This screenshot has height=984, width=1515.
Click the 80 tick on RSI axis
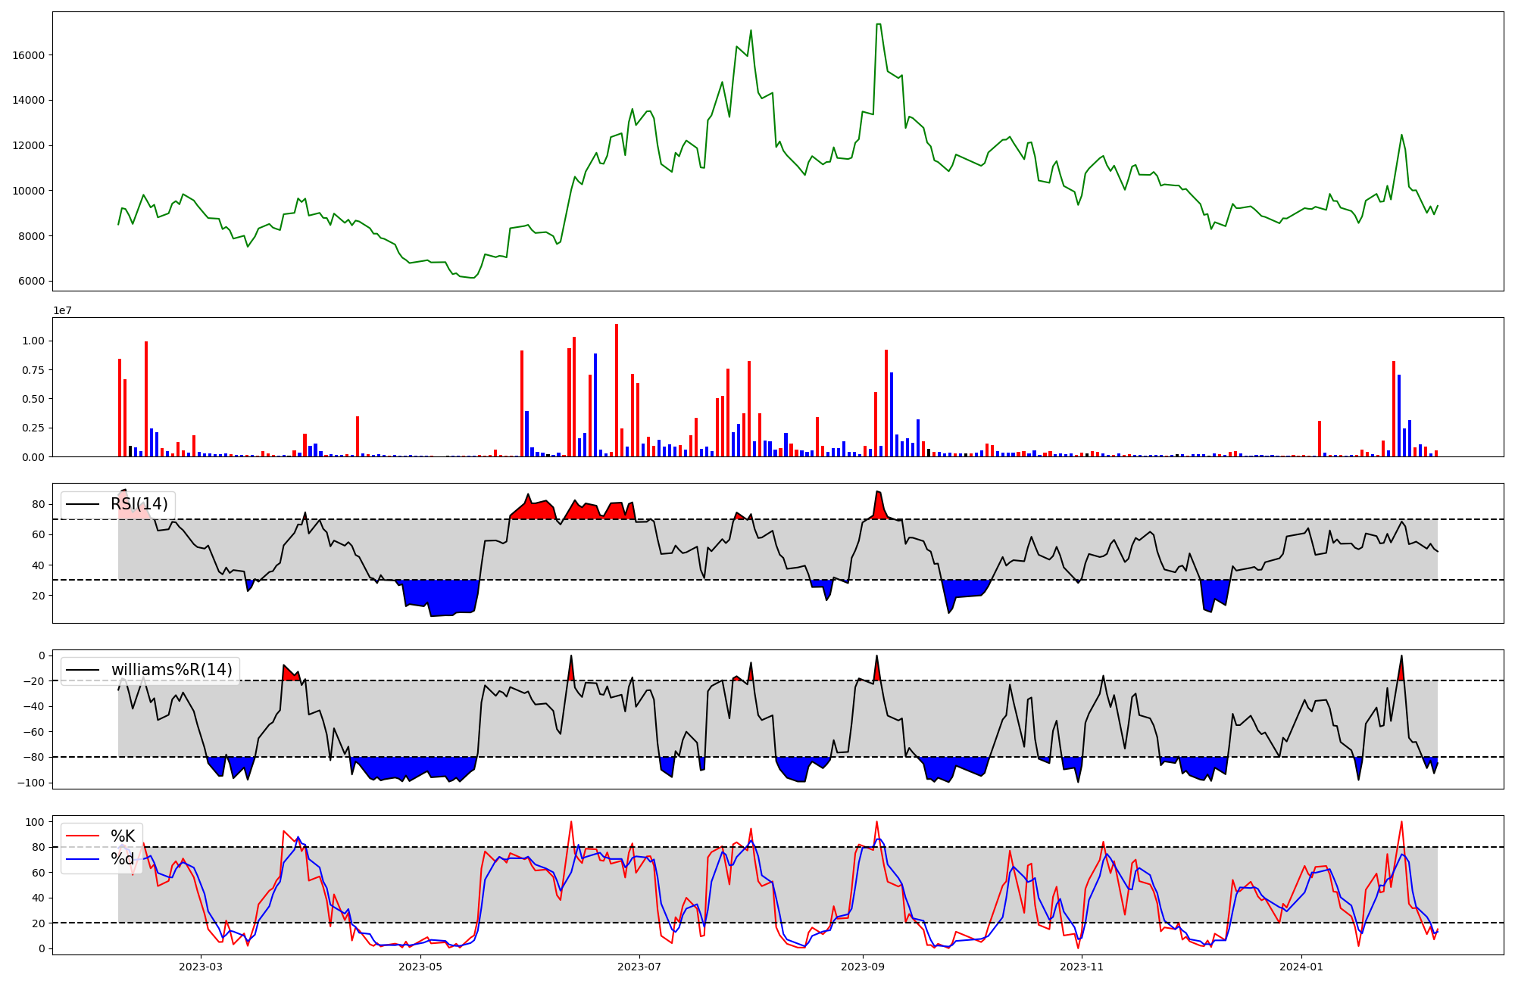(x=38, y=504)
